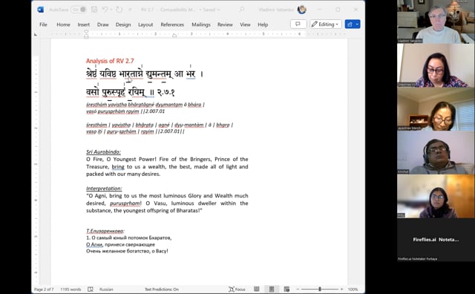The width and height of the screenshot is (475, 294).
Task: Click the Search magnifier icon
Action: coord(241,10)
